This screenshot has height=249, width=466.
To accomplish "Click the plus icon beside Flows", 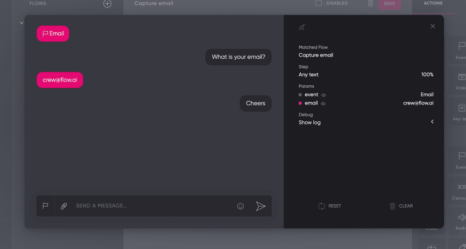I will click(x=107, y=4).
